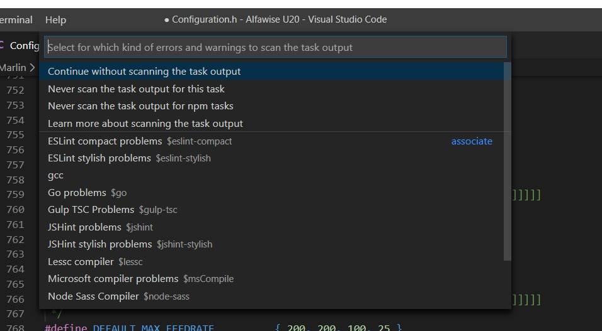Select ESLint compact problems matcher
Viewport: 602px width, 331px height.
tap(140, 141)
